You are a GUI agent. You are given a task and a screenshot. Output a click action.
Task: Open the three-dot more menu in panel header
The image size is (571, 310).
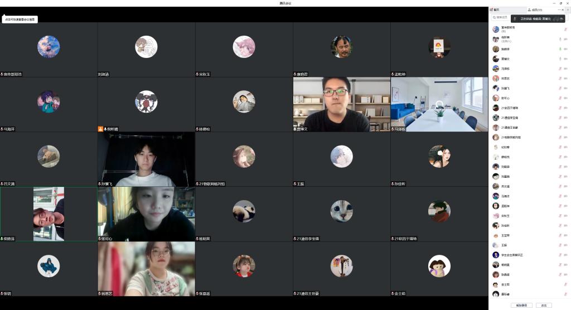(559, 10)
